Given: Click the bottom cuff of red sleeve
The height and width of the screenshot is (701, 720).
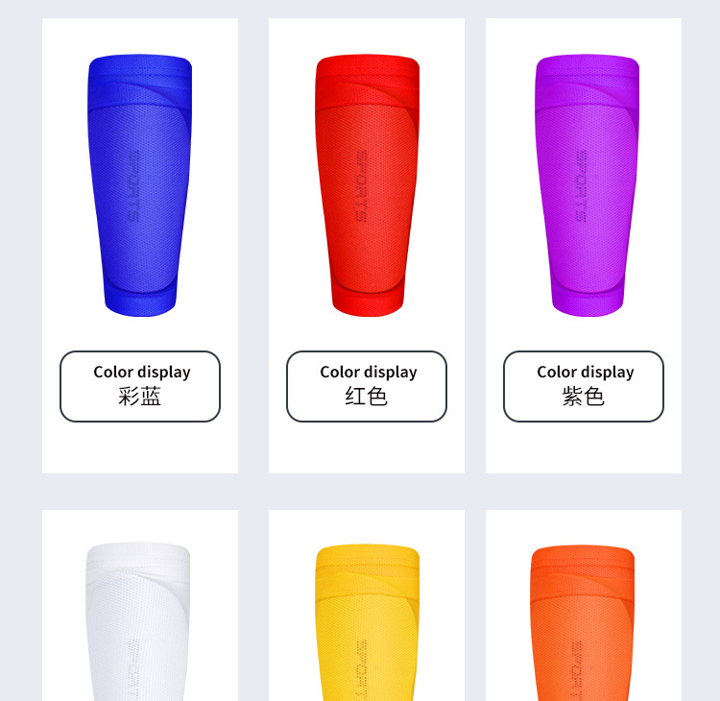Looking at the screenshot, I should tap(368, 302).
